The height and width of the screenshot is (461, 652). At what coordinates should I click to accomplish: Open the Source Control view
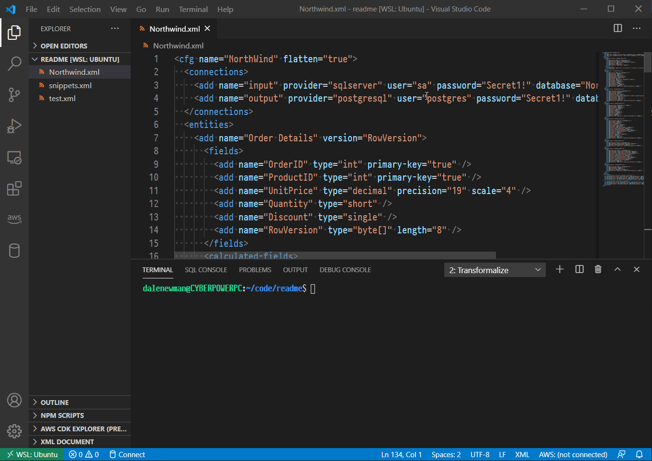[14, 94]
